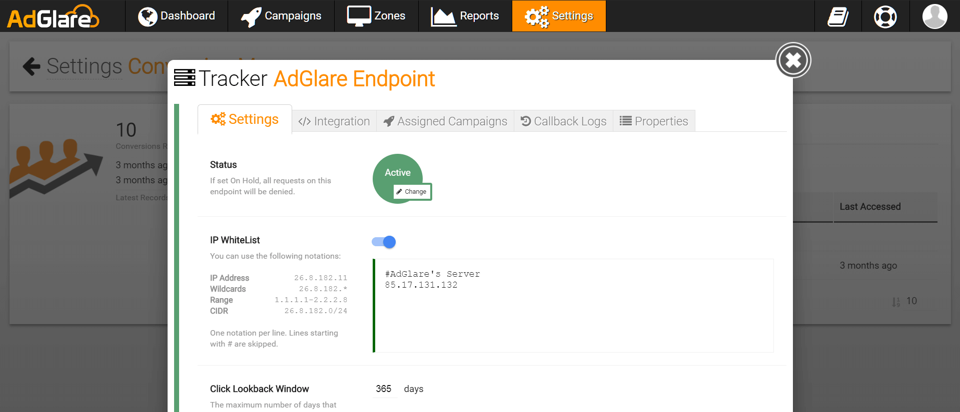Viewport: 960px width, 412px height.
Task: Click the 85.17.131.132 whitelist entry
Action: [421, 285]
